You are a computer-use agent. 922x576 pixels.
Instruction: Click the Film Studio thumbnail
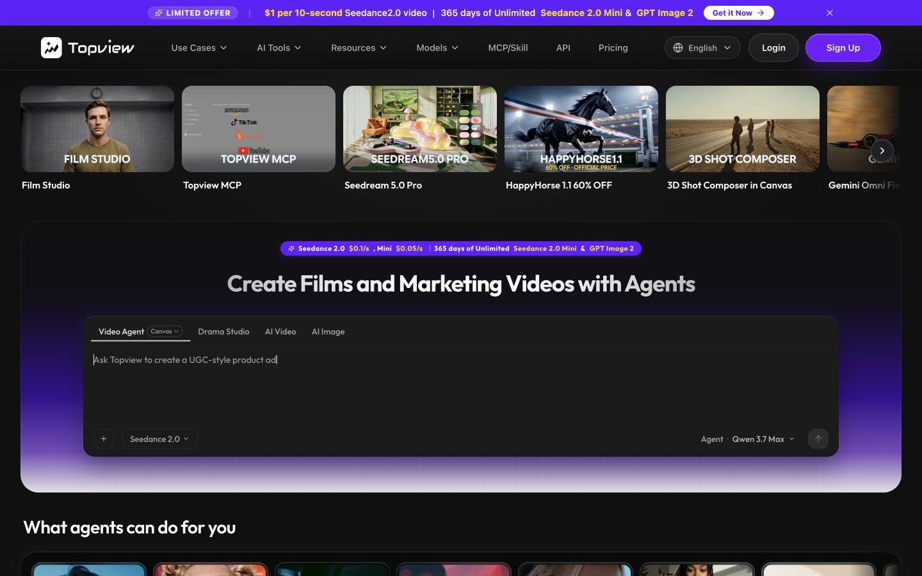pos(97,129)
